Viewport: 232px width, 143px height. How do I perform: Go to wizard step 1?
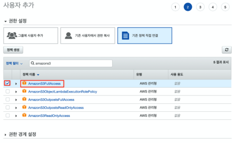175,7
